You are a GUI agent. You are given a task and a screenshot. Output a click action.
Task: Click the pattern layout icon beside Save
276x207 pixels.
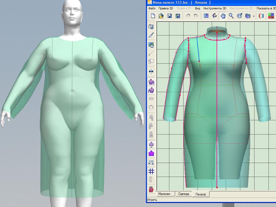[x=178, y=16]
